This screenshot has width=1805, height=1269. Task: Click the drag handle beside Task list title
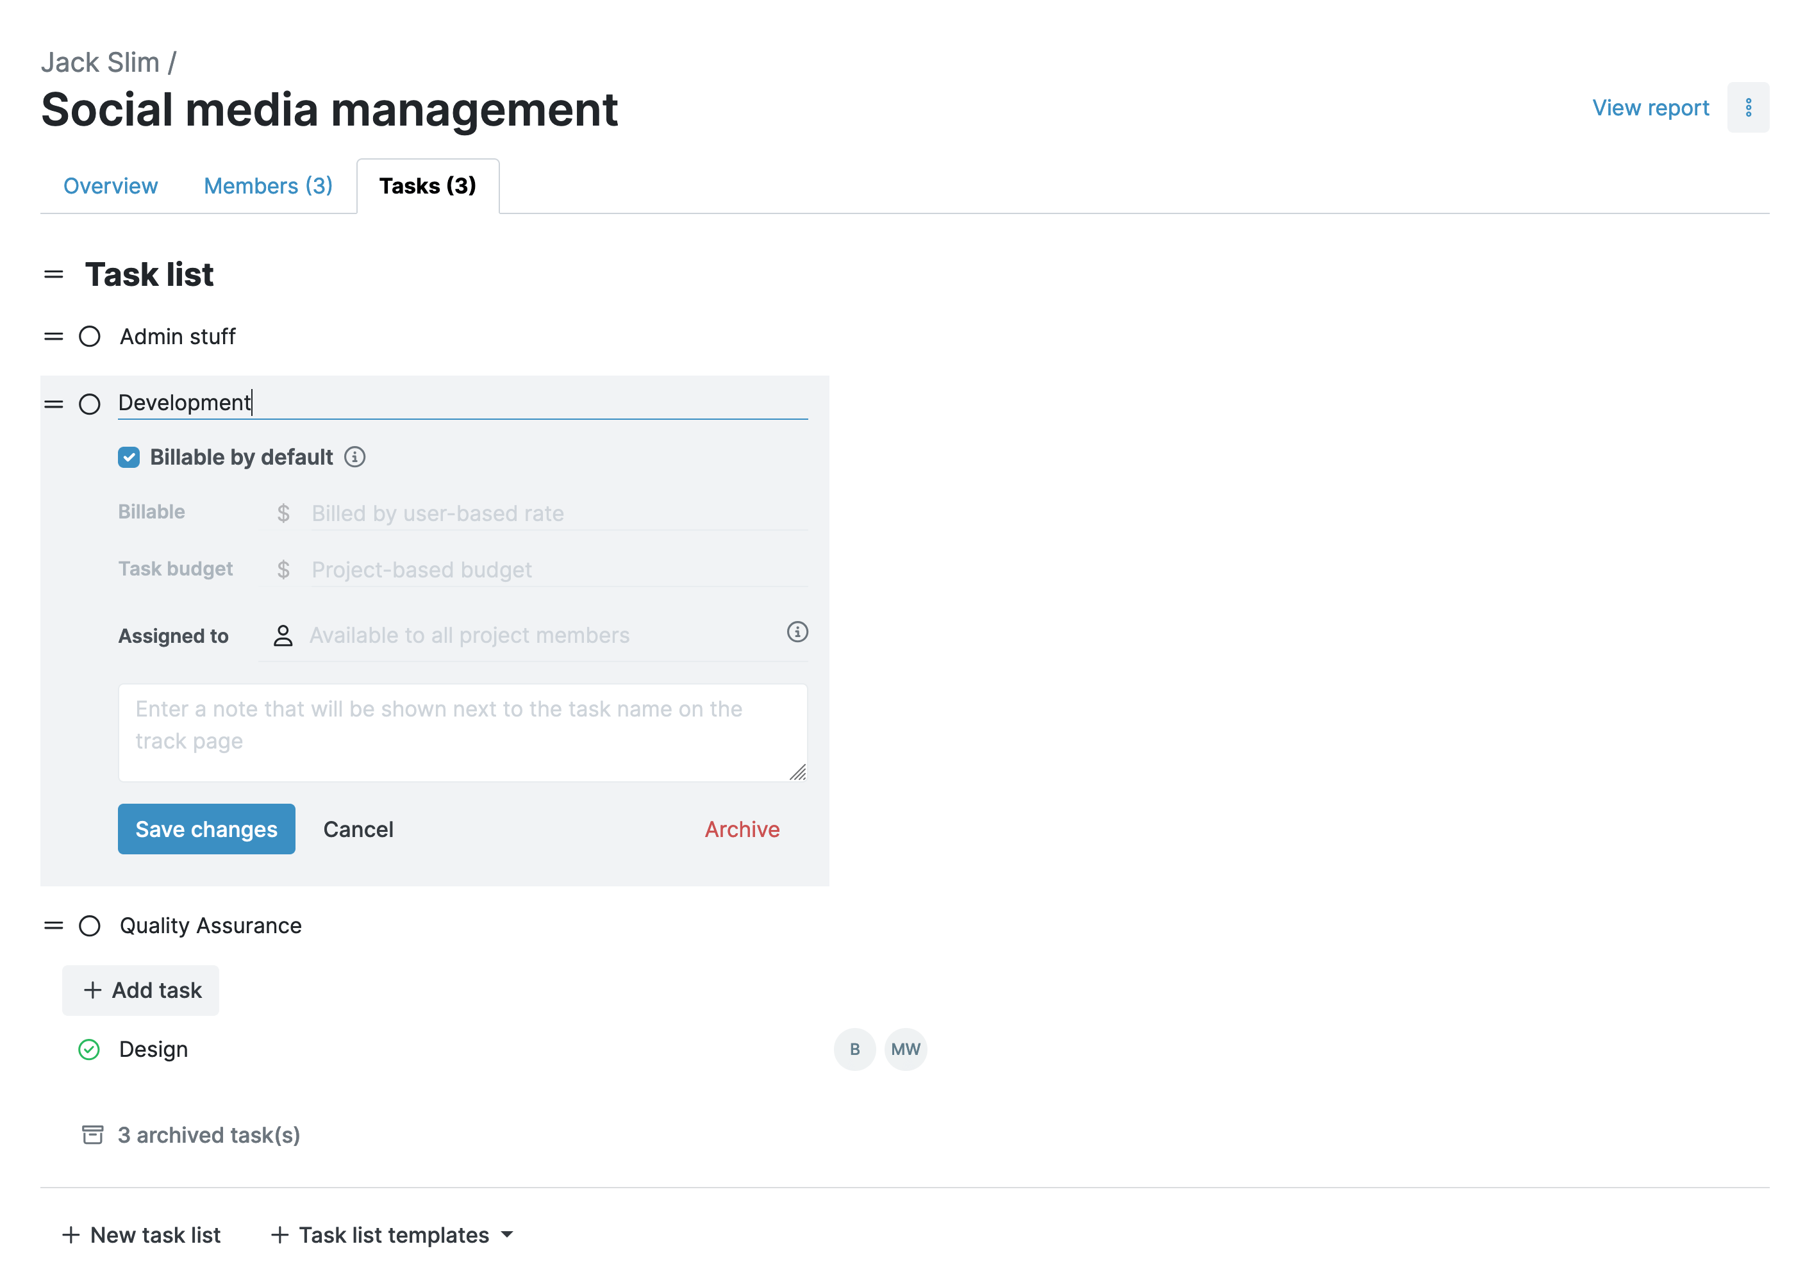pos(53,274)
